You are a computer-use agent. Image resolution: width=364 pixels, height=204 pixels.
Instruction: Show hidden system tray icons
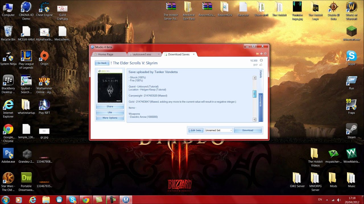(327, 200)
